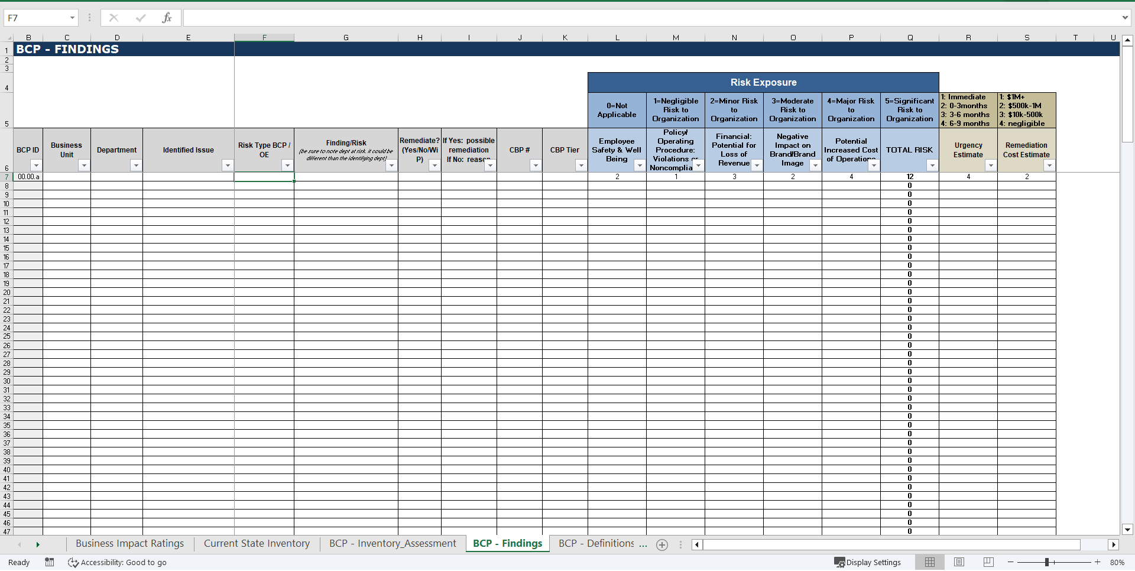Click the Accessibility: Good to go button
This screenshot has width=1135, height=571.
[x=117, y=562]
